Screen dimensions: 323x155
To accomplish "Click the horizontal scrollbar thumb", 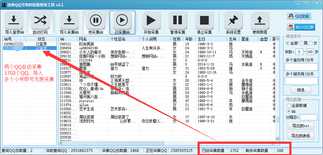I will tap(114, 143).
